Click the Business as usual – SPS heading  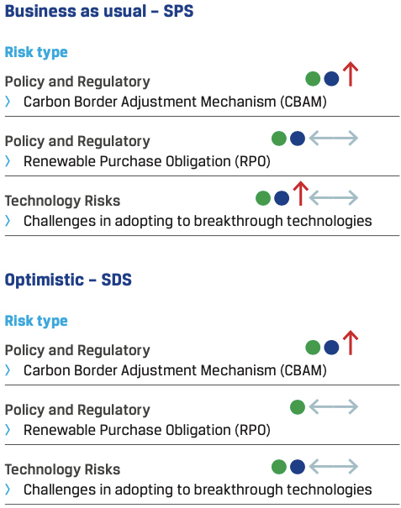[99, 11]
